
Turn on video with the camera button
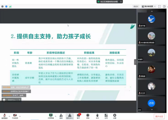(15, 116)
